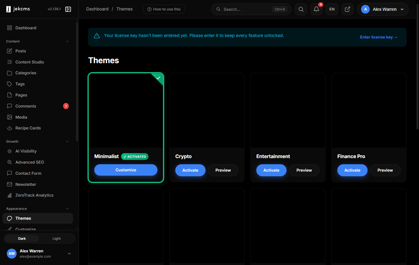419x265 pixels.
Task: Click the magnifier search button in the header
Action: (301, 9)
